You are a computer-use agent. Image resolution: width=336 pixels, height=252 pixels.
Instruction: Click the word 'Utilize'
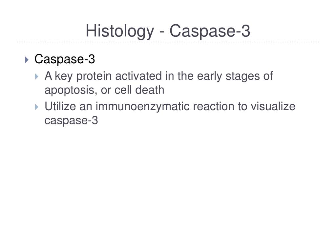tap(60, 106)
